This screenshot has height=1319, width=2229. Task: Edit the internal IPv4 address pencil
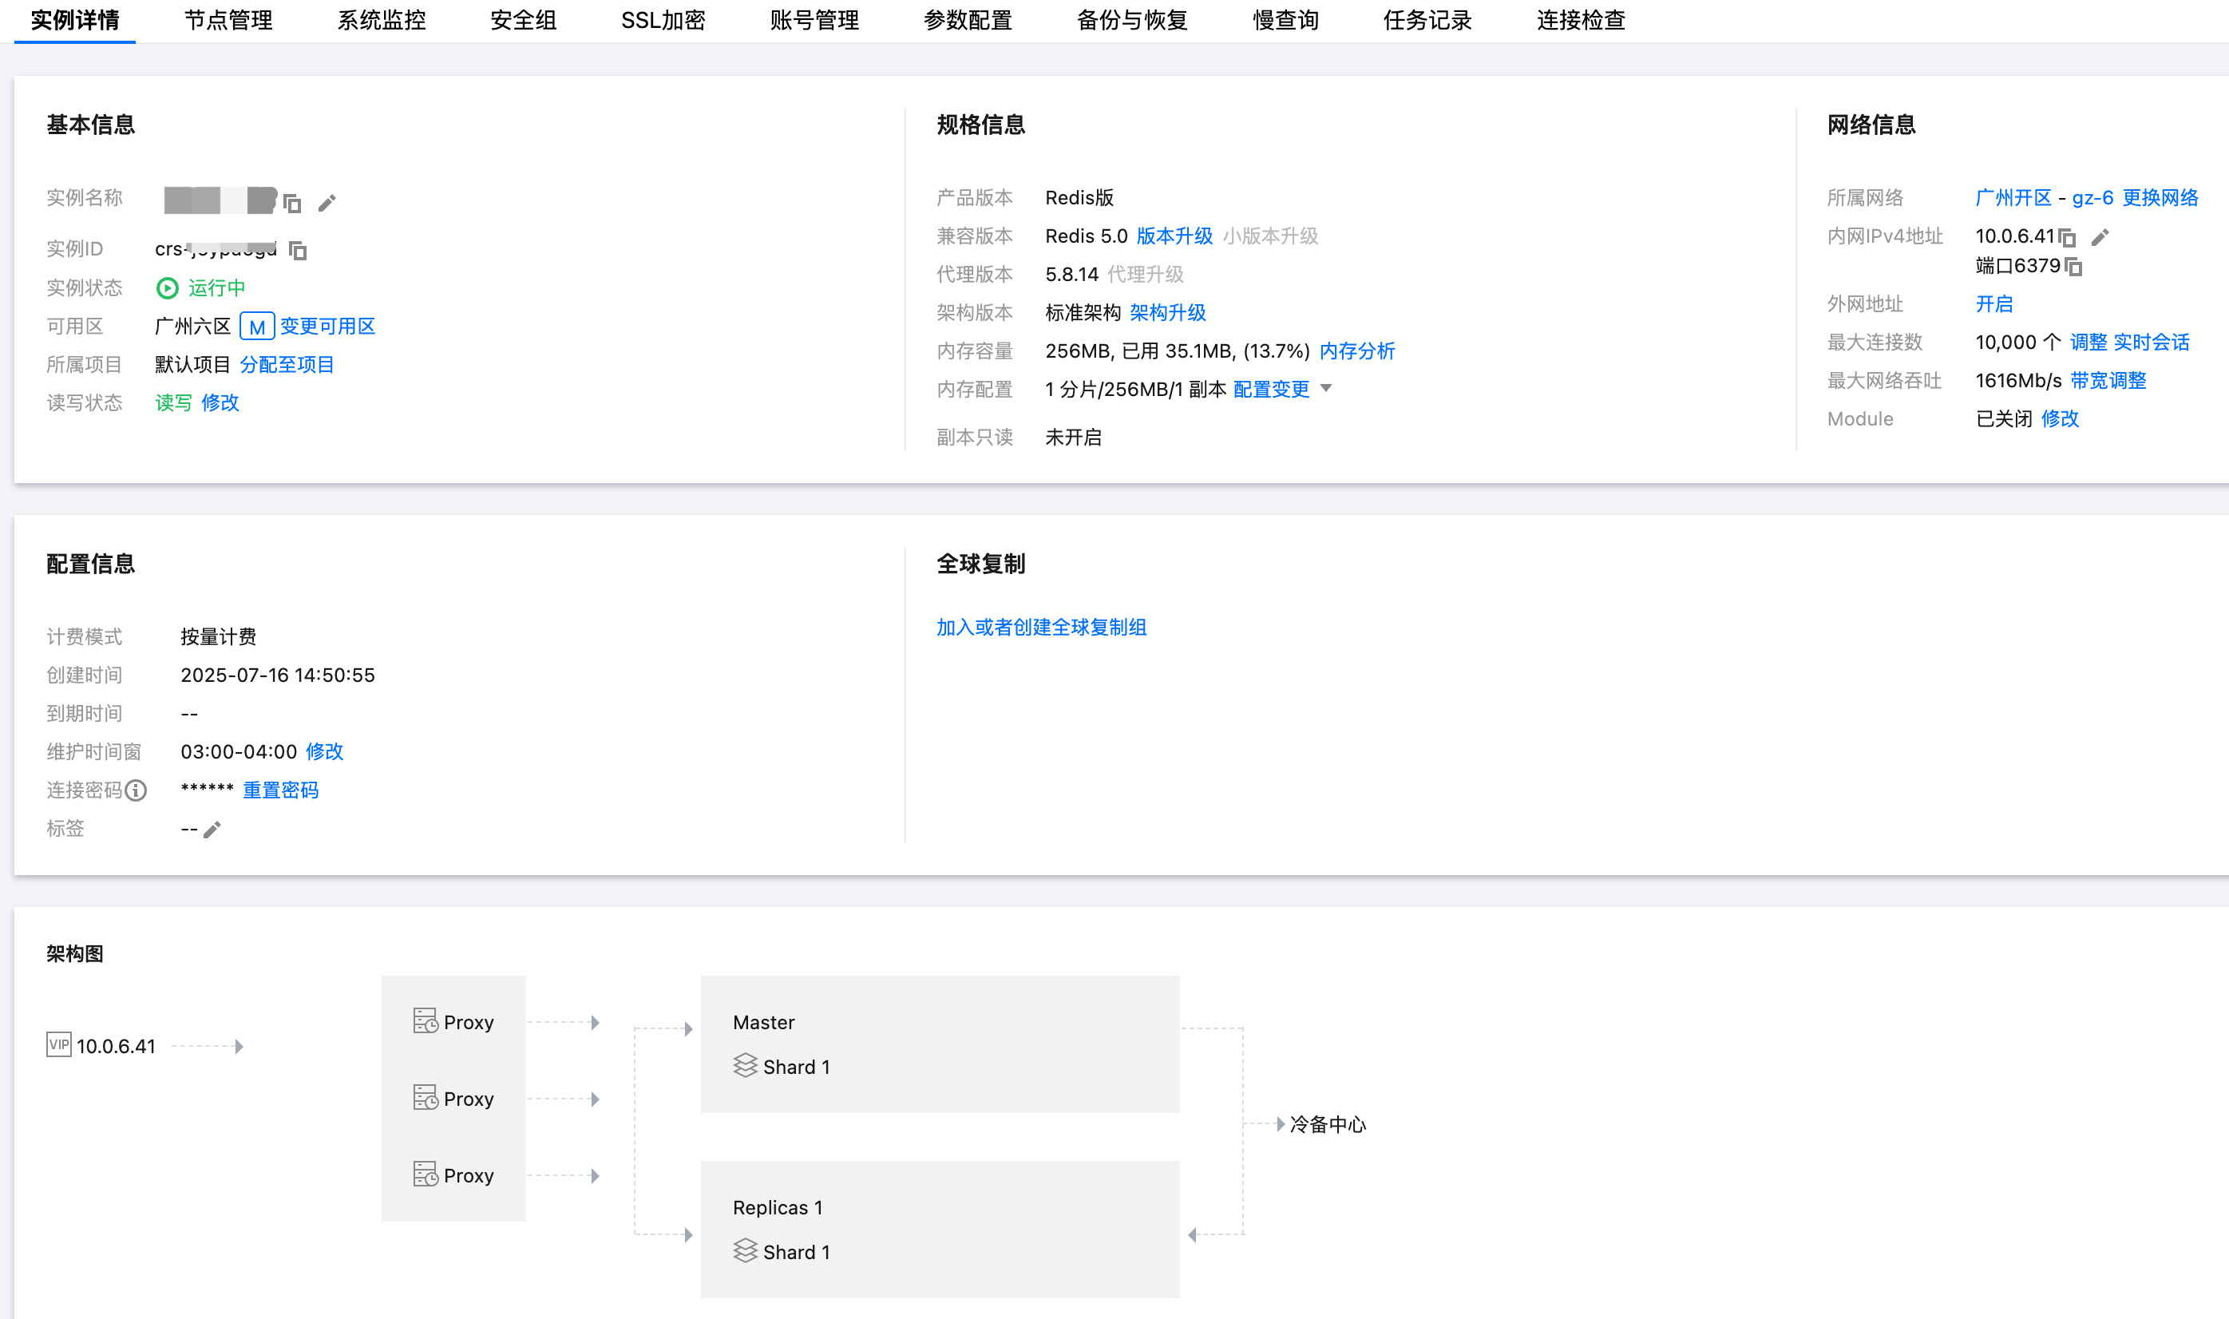pos(2099,237)
